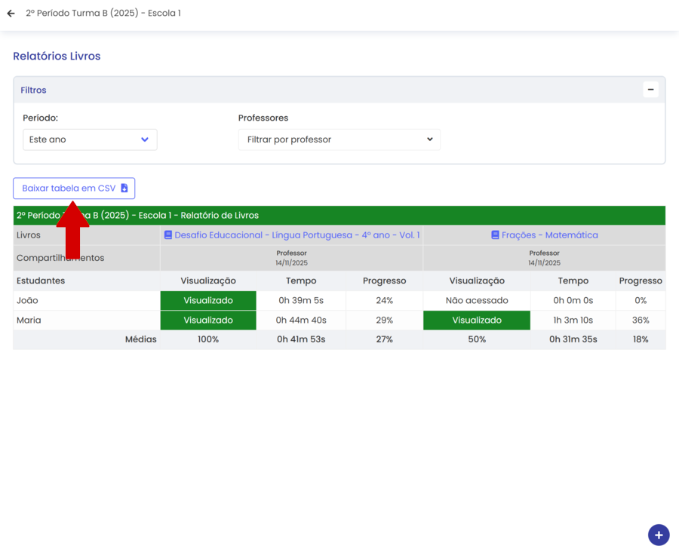679x555 pixels.
Task: Click book icon beside Frações
Action: click(x=495, y=235)
